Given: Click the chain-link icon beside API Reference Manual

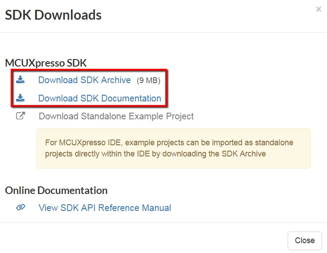Looking at the screenshot, I should click(21, 207).
